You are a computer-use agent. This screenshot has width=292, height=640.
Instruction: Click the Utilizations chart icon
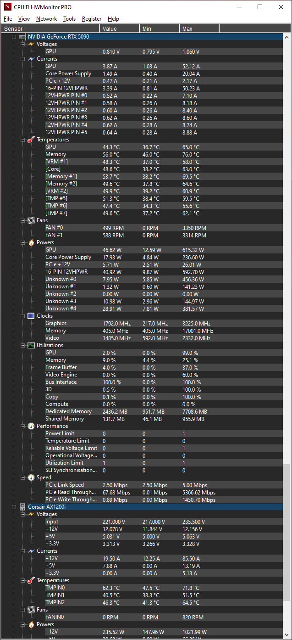coord(31,345)
